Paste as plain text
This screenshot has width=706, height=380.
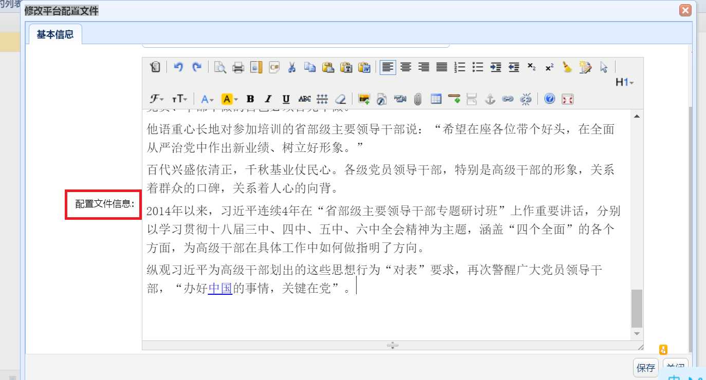(346, 67)
